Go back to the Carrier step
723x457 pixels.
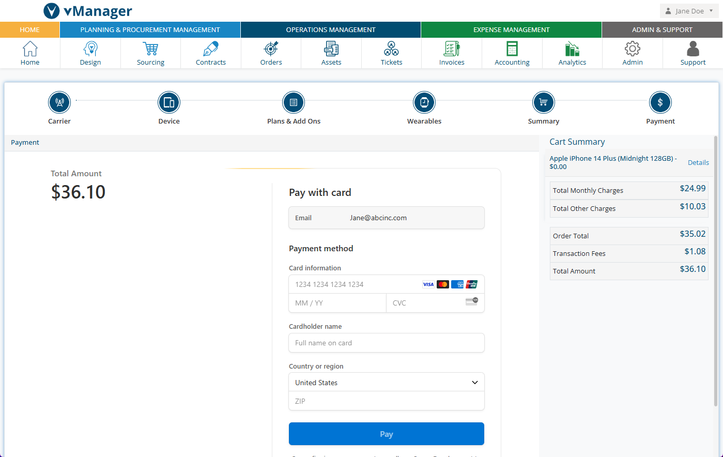pyautogui.click(x=59, y=102)
